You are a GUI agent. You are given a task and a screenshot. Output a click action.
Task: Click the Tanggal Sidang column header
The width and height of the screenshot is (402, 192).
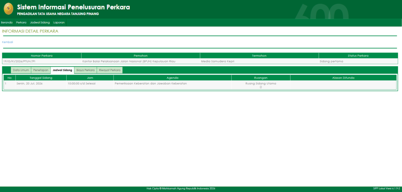pyautogui.click(x=41, y=78)
